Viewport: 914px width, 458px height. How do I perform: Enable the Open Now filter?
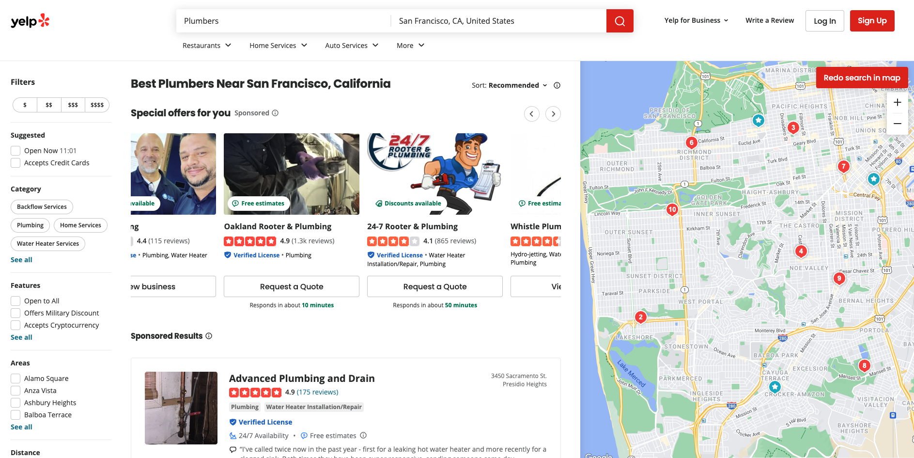tap(15, 150)
